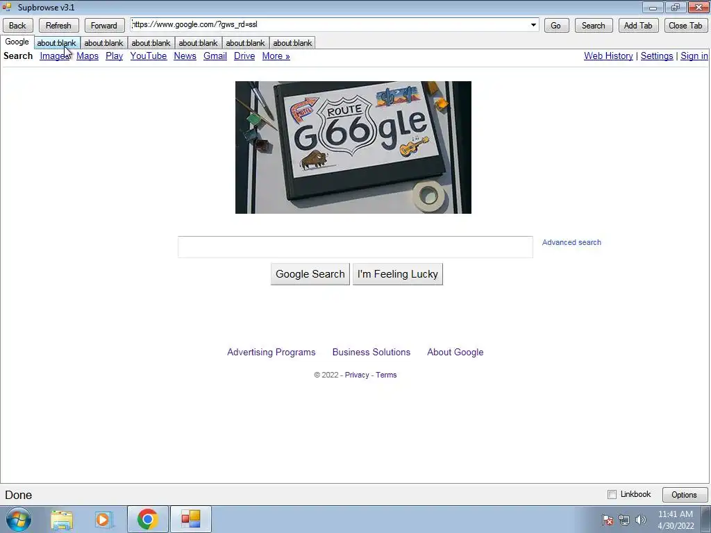Open the News link

(x=185, y=56)
